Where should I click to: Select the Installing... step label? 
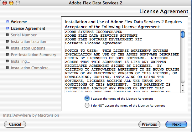tap(21, 61)
